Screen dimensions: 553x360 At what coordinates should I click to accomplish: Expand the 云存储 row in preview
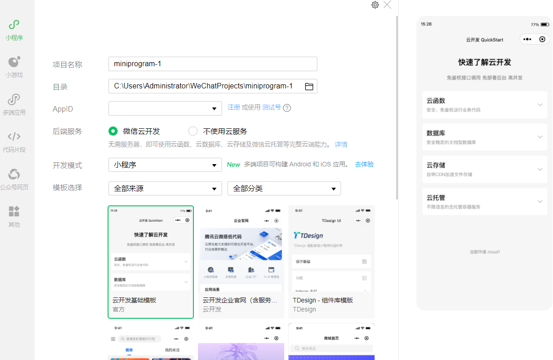[484, 169]
